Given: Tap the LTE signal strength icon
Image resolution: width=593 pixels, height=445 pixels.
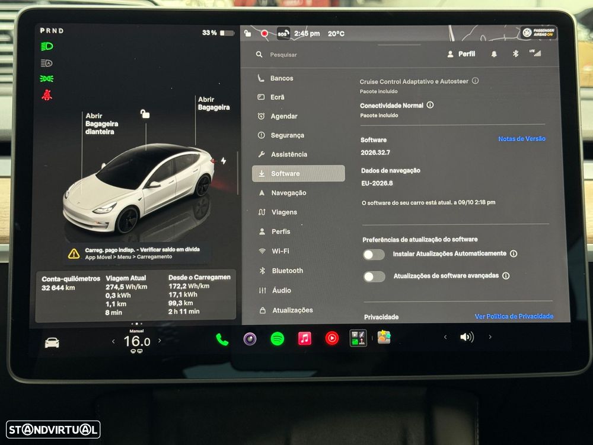Looking at the screenshot, I should click(x=535, y=53).
